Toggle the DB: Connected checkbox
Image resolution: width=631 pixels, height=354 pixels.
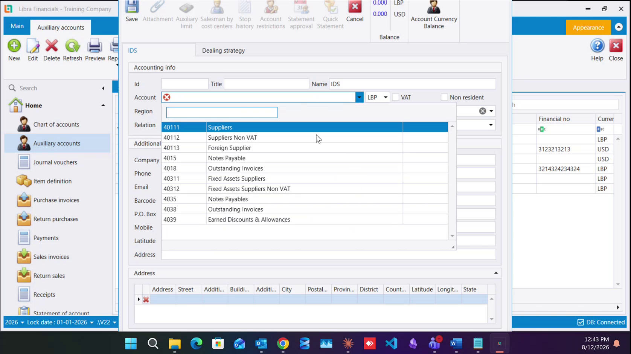581,322
